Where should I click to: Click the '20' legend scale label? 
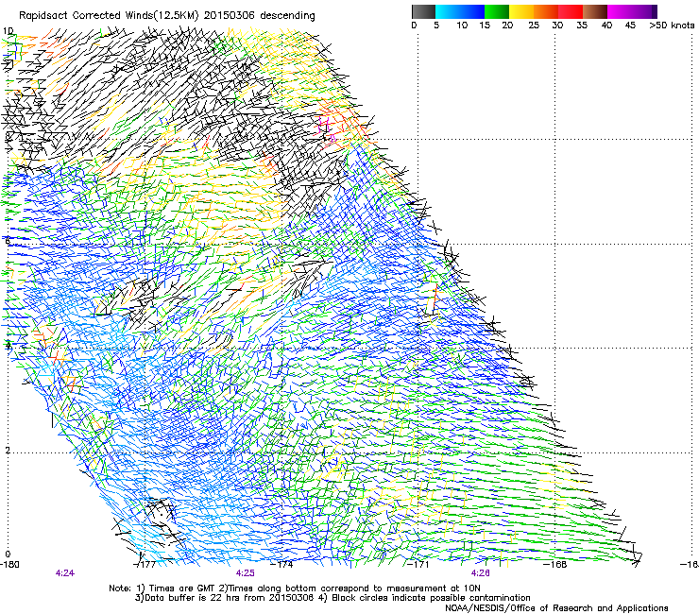507,26
